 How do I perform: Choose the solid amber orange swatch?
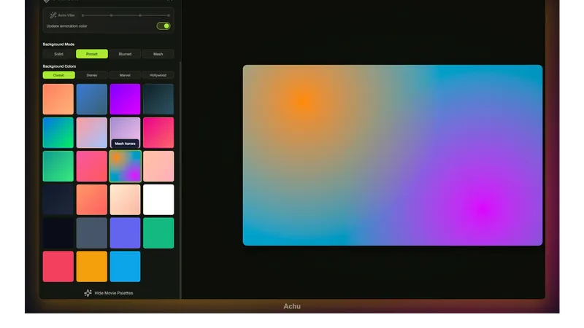pyautogui.click(x=92, y=266)
